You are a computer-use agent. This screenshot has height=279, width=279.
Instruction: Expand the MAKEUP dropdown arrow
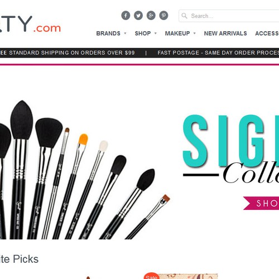click(195, 33)
